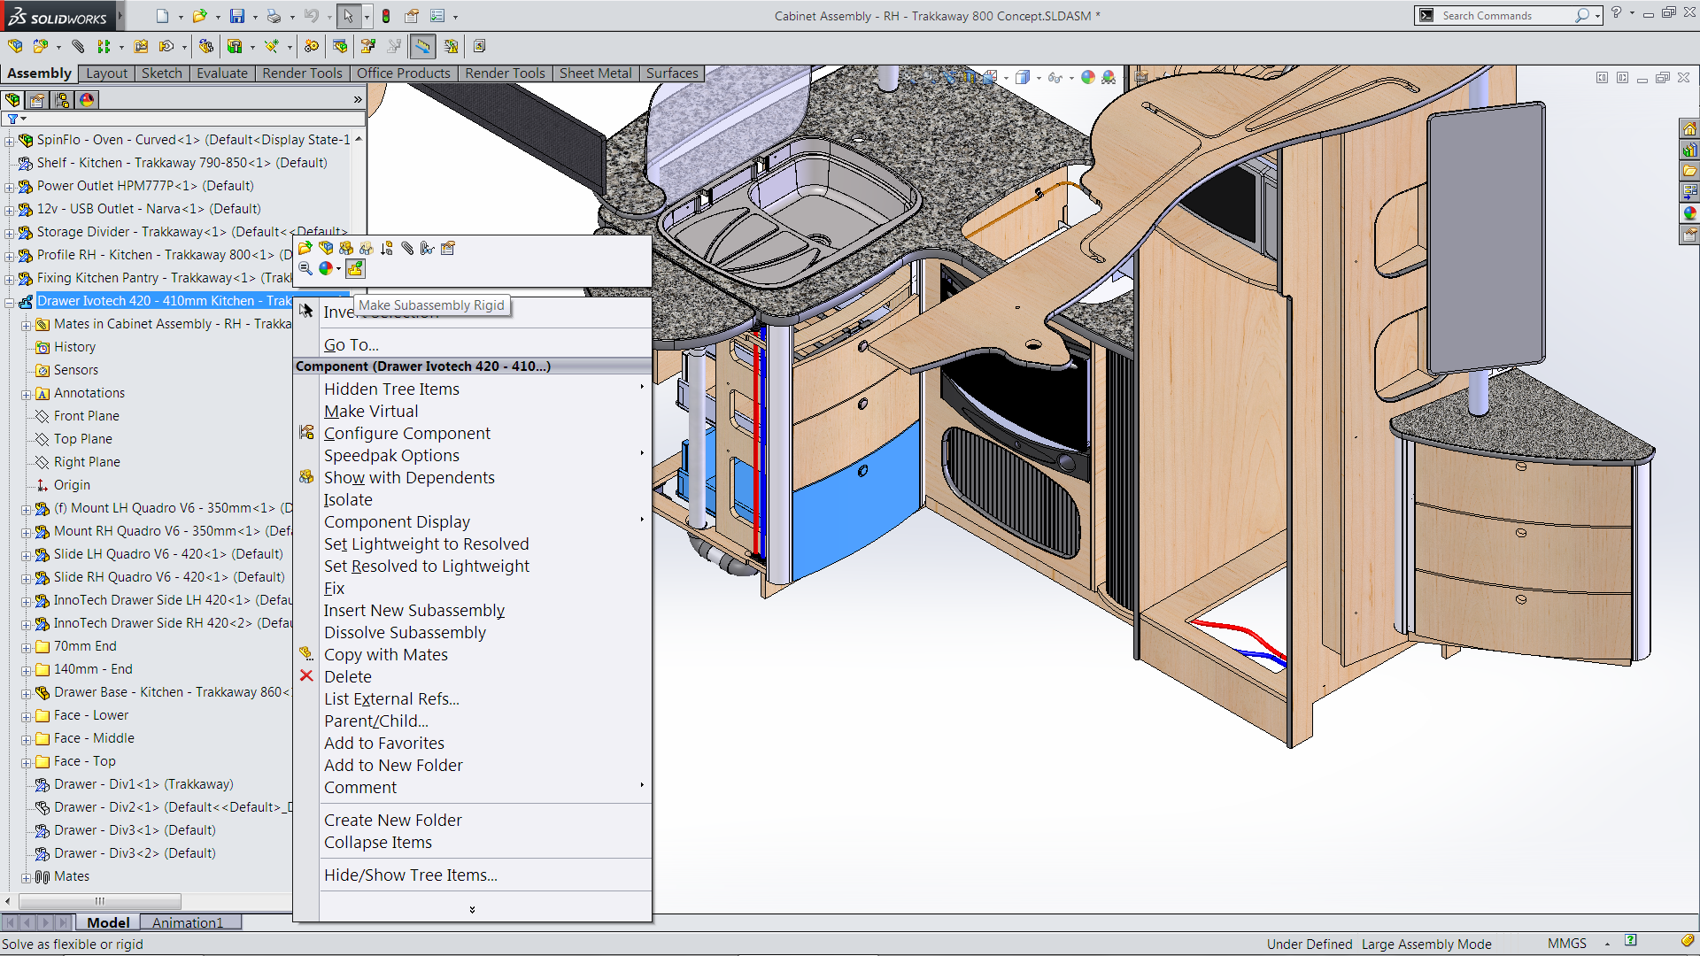Expand the 70mm End folder

coord(27,647)
